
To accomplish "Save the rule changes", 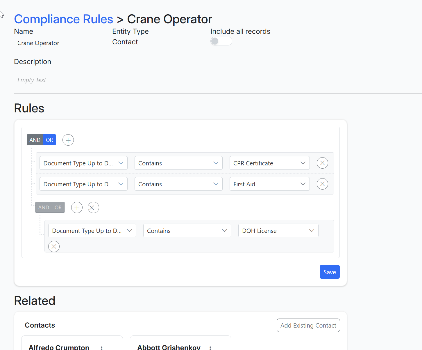I will pos(329,272).
